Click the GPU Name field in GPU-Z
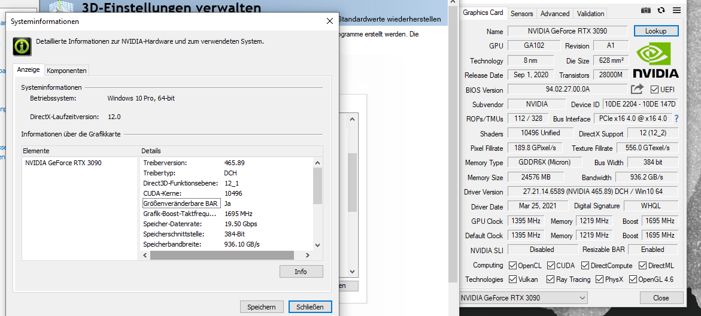This screenshot has height=316, width=701. pyautogui.click(x=568, y=31)
